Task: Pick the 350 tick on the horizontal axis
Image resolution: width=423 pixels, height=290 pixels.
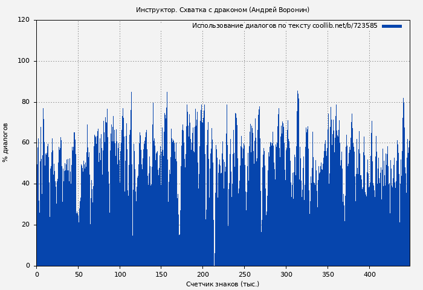Action: point(328,274)
